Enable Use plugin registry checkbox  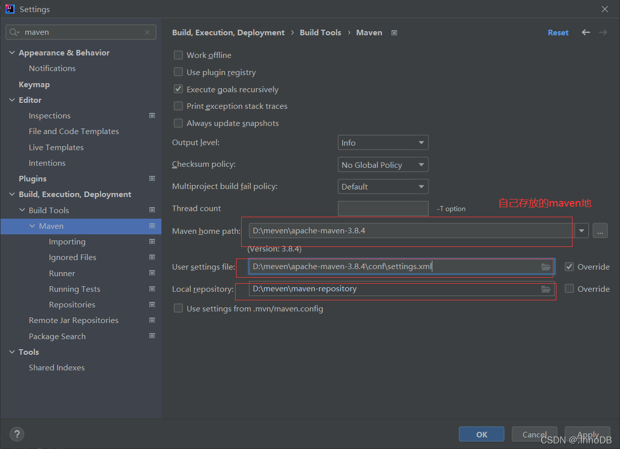coord(178,72)
